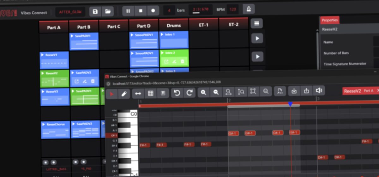
Task: Click the 2:3:670 position display
Action: pyautogui.click(x=201, y=9)
